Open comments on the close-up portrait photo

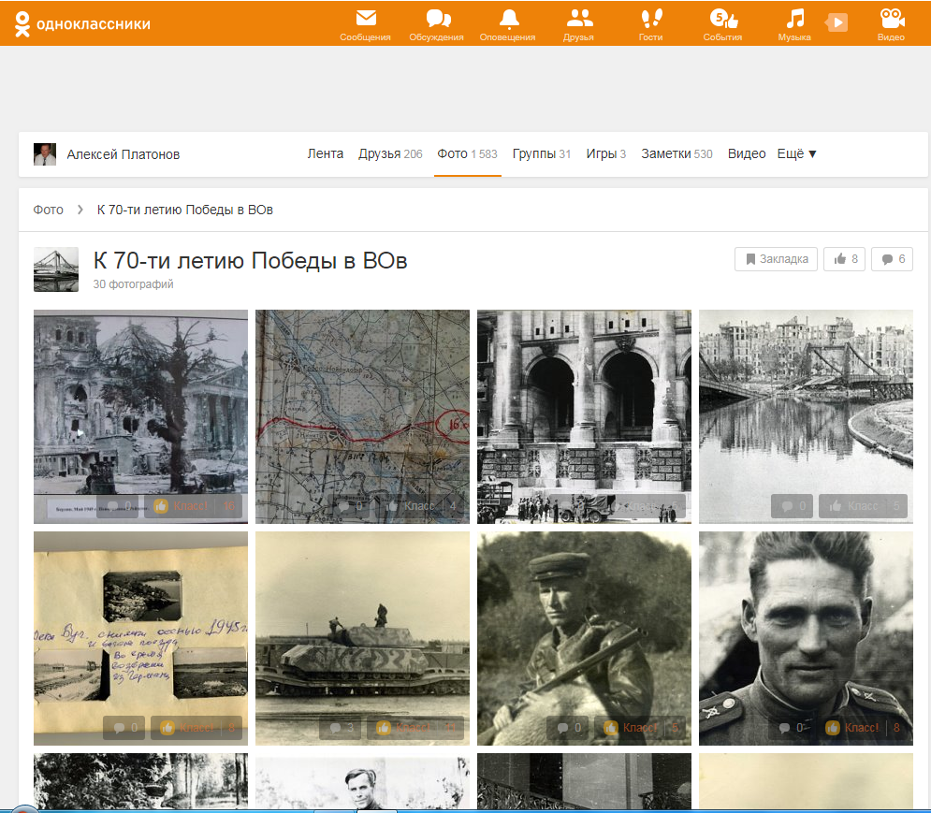point(790,728)
